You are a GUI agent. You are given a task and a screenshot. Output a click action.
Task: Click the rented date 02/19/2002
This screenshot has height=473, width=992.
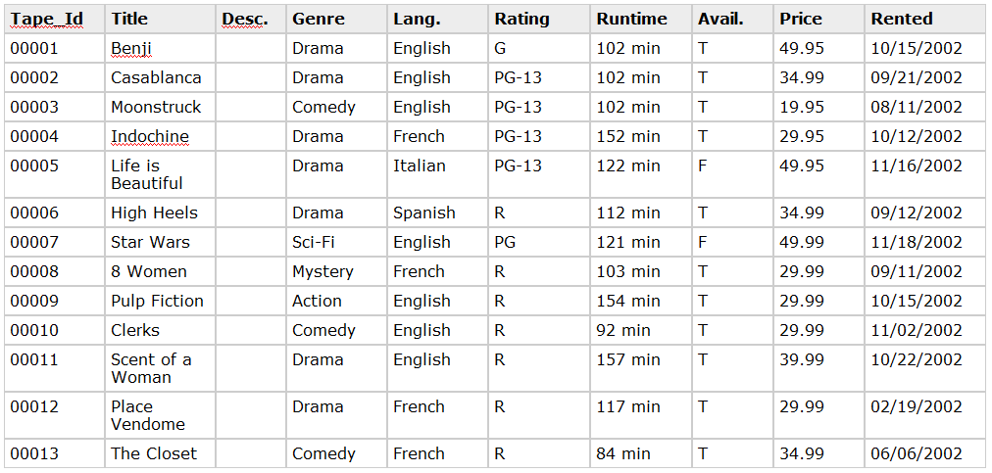(926, 415)
